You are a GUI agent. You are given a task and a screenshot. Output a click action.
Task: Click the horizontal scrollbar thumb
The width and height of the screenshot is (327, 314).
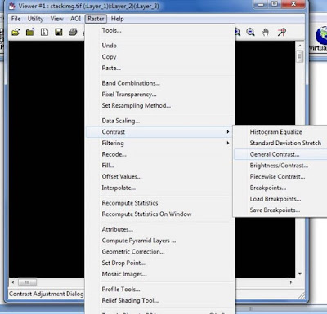pyautogui.click(x=27, y=282)
